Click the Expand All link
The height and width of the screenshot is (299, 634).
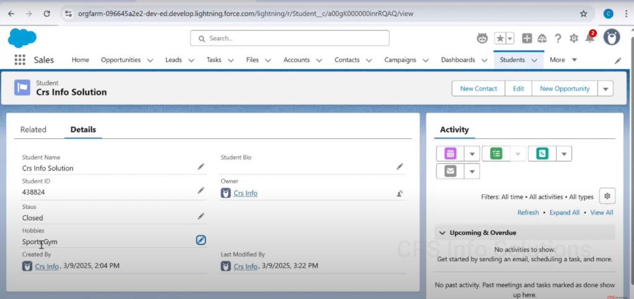pos(564,213)
